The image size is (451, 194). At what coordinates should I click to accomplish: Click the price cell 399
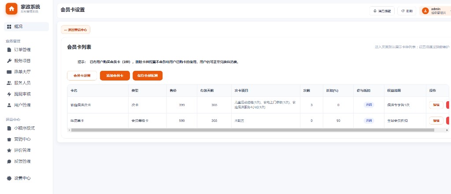pos(182,105)
